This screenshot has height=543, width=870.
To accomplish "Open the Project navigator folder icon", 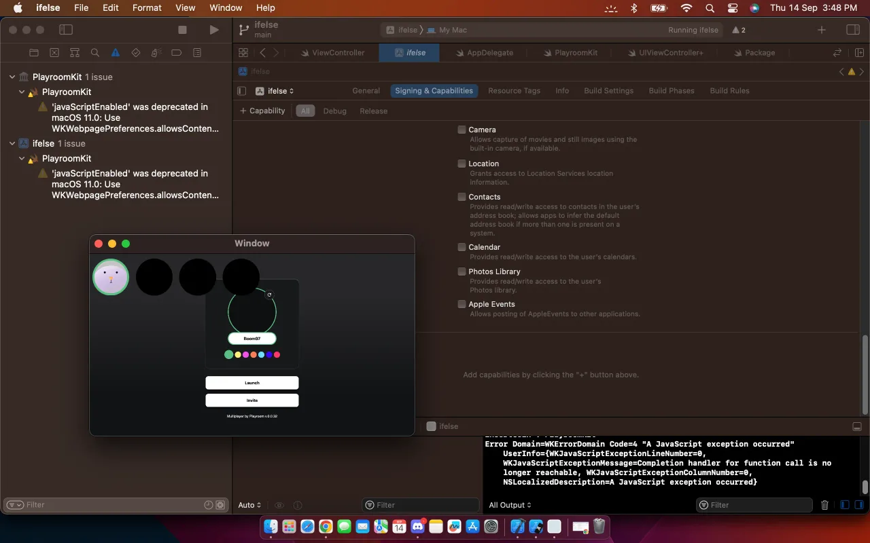I will (x=34, y=52).
